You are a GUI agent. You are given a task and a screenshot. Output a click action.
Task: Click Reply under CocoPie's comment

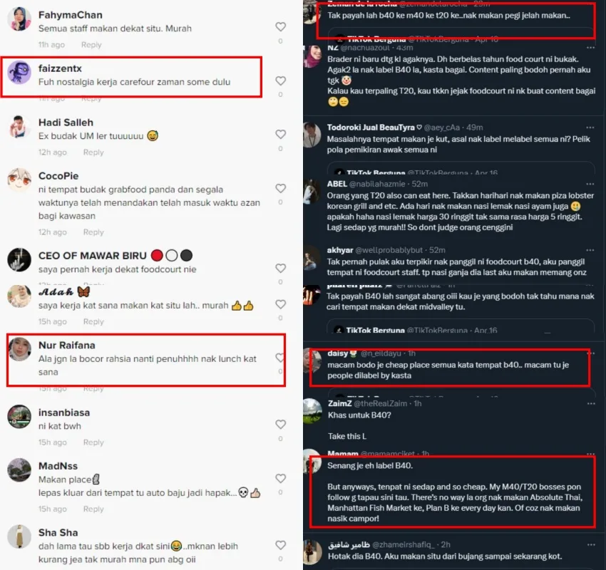point(93,232)
